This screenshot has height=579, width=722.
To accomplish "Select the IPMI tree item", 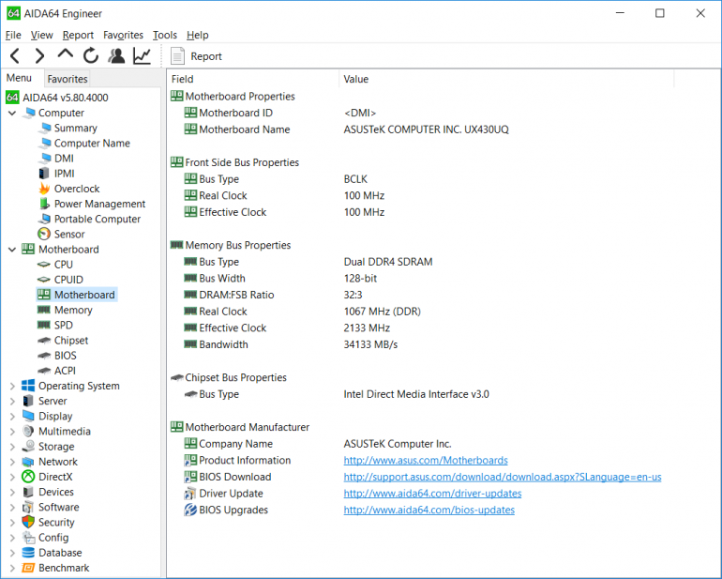I will (x=64, y=174).
